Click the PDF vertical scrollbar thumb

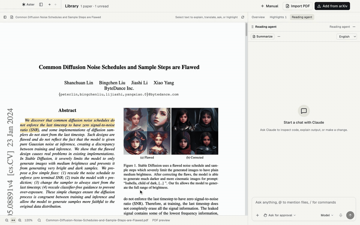[x=246, y=30]
